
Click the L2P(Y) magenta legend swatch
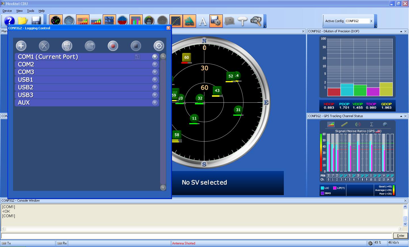click(x=335, y=188)
